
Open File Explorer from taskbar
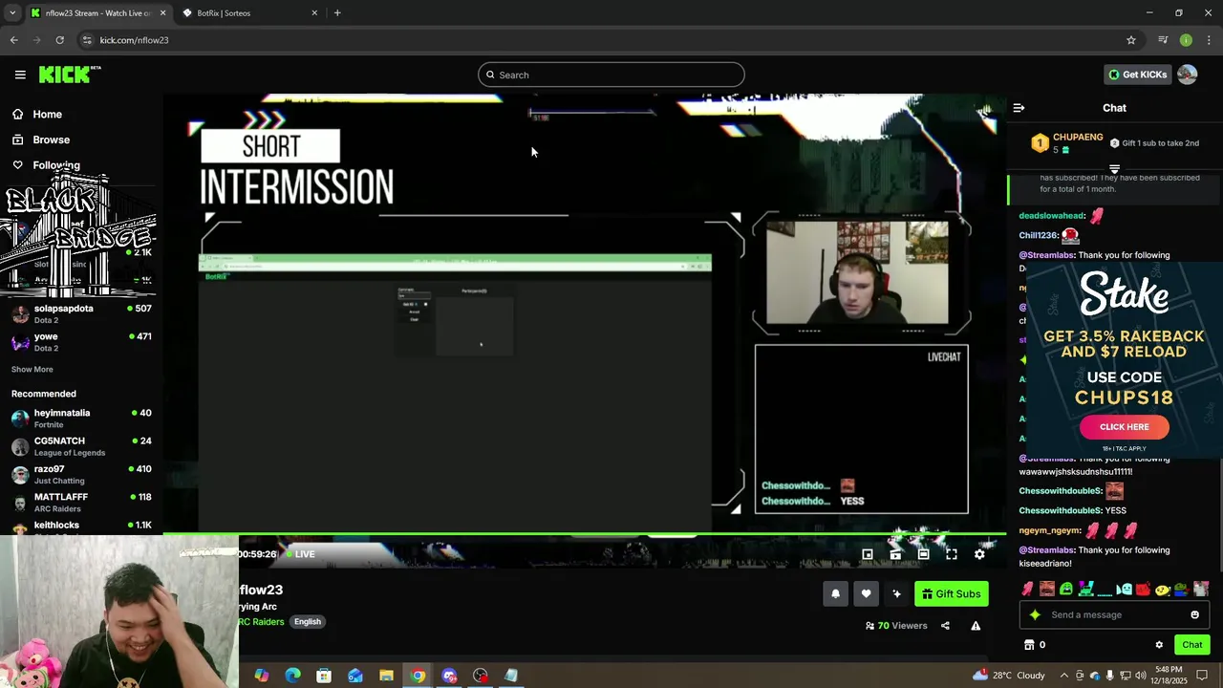(386, 676)
